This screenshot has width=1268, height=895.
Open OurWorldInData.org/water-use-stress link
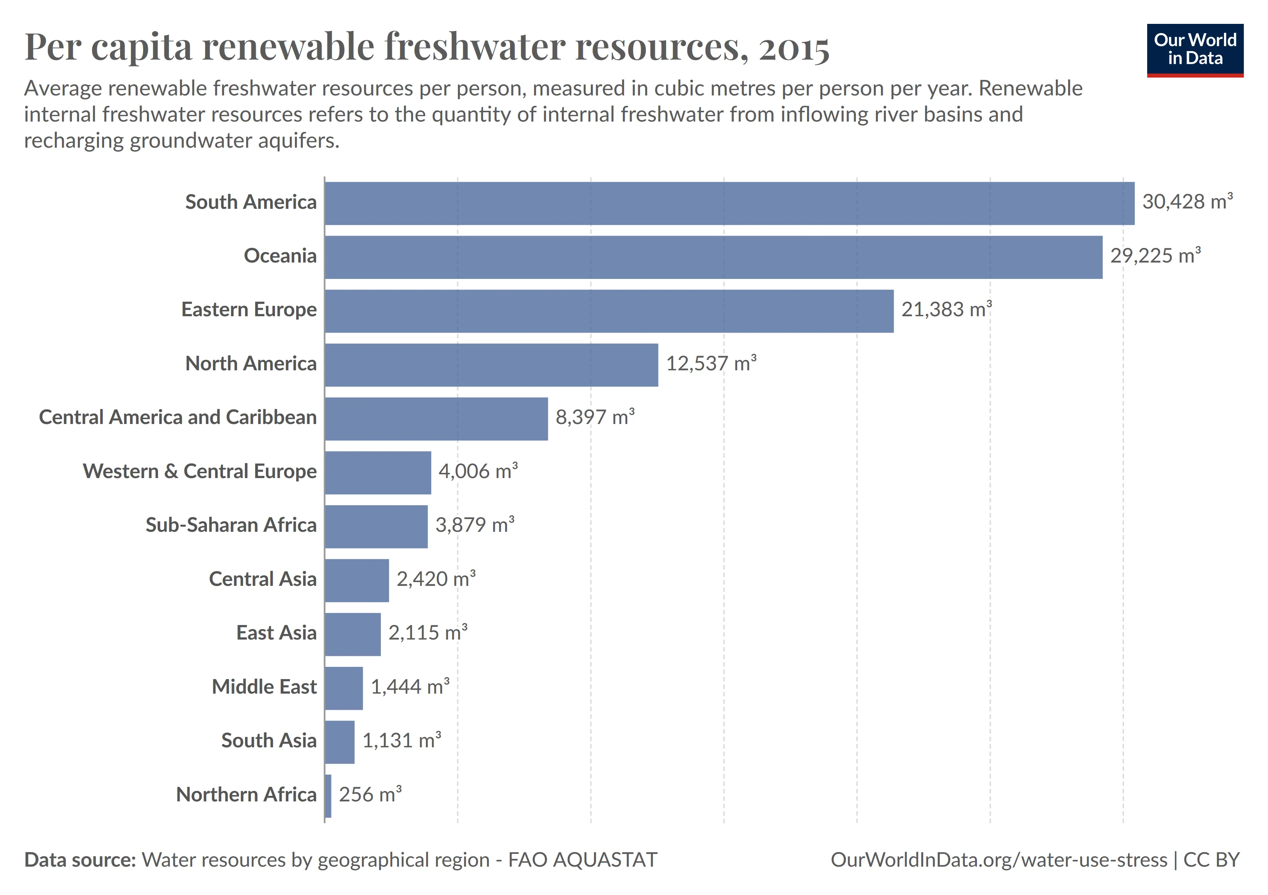point(998,860)
